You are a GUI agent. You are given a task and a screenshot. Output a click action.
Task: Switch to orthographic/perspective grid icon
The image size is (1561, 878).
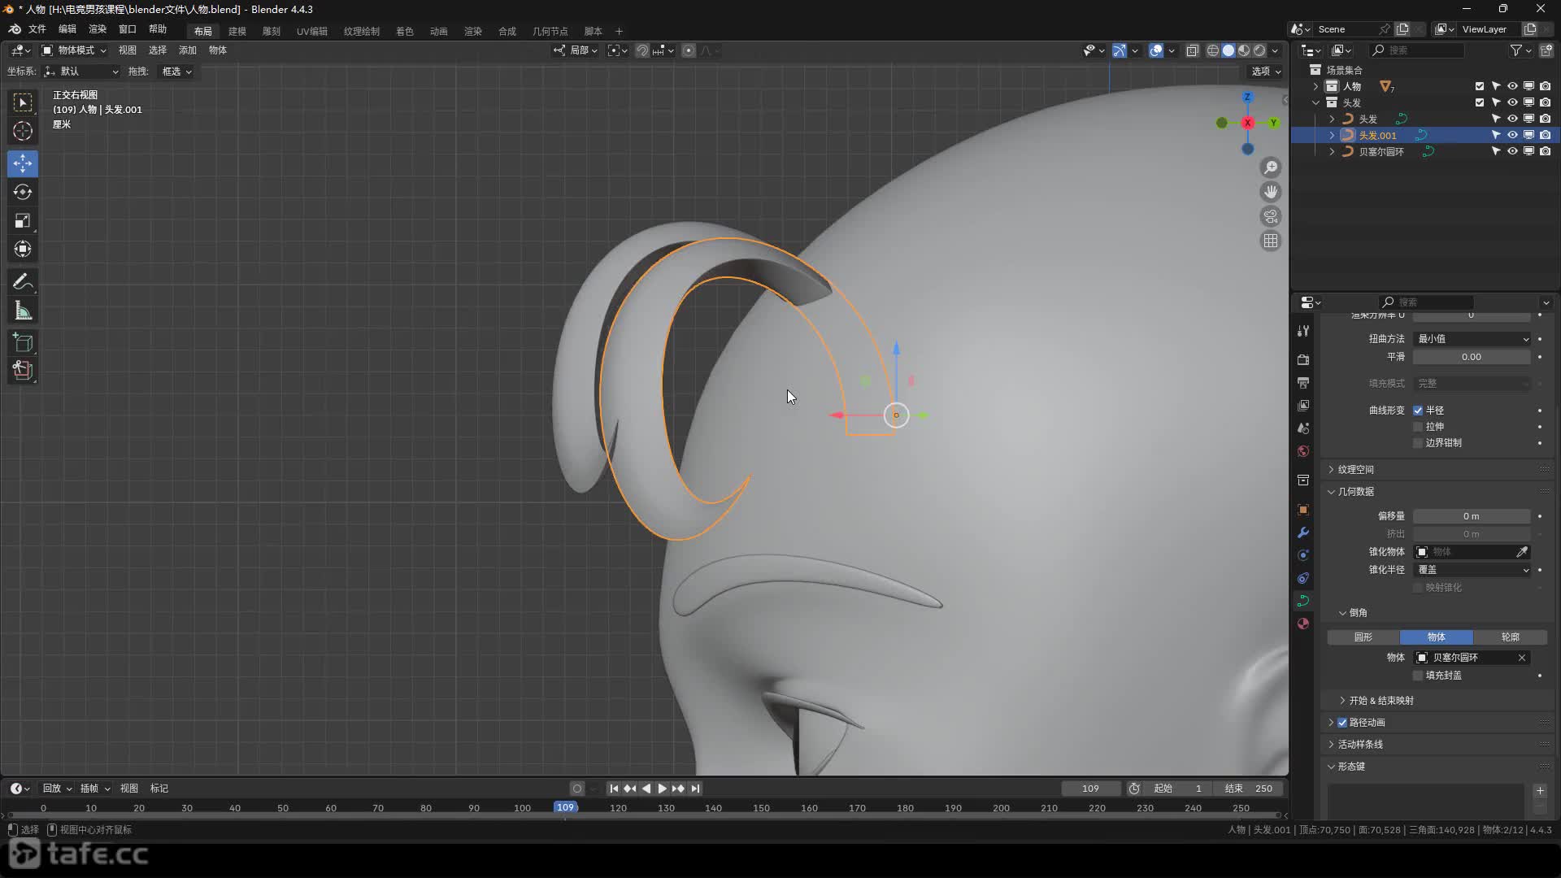click(1270, 241)
